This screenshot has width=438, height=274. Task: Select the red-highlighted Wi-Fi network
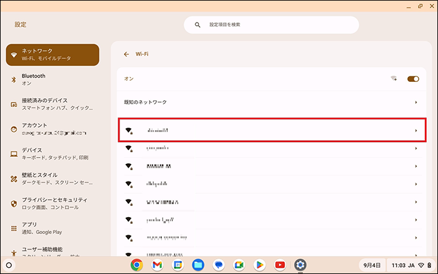point(250,131)
